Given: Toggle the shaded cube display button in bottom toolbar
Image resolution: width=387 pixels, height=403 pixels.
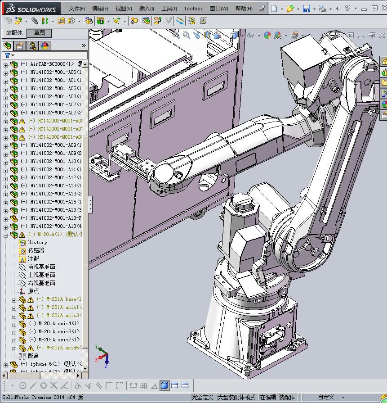Looking at the screenshot, I should click(165, 385).
